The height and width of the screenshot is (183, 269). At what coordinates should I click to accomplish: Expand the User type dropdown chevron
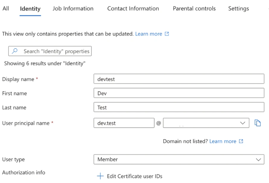[259, 160]
